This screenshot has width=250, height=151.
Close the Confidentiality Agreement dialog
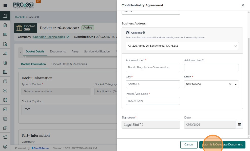[x=243, y=5]
